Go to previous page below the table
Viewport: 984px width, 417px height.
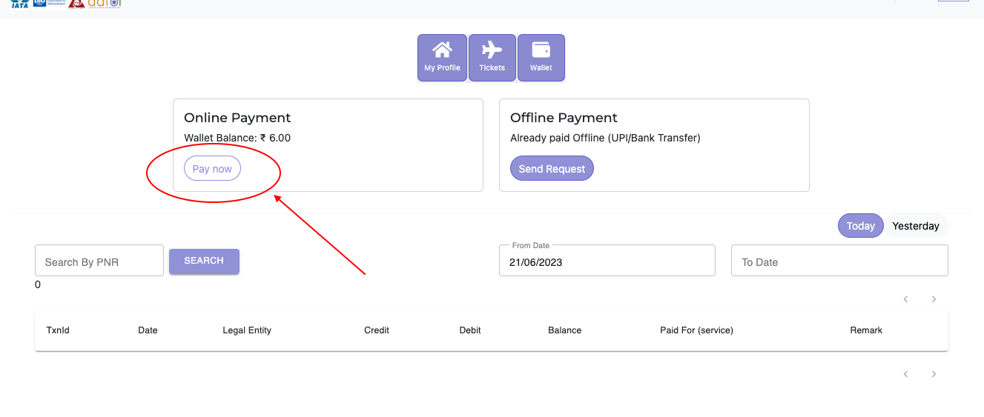click(905, 374)
